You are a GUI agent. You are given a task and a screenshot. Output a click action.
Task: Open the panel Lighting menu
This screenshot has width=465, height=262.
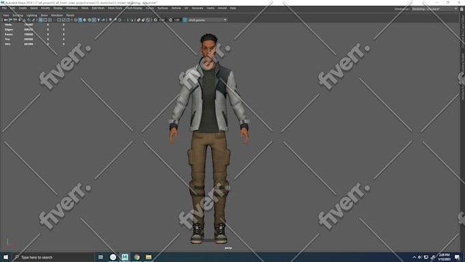tap(31, 15)
